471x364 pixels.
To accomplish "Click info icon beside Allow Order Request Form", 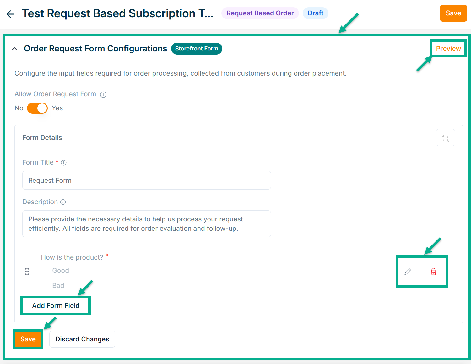I will tap(103, 95).
